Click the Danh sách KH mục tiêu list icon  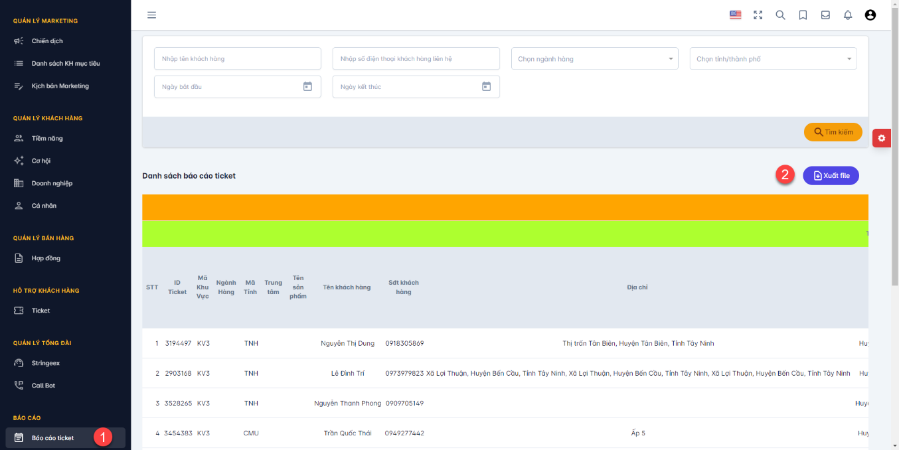[19, 64]
